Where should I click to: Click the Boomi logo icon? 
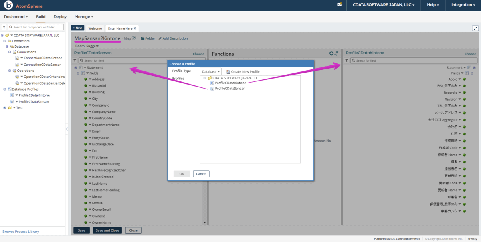(x=8, y=6)
